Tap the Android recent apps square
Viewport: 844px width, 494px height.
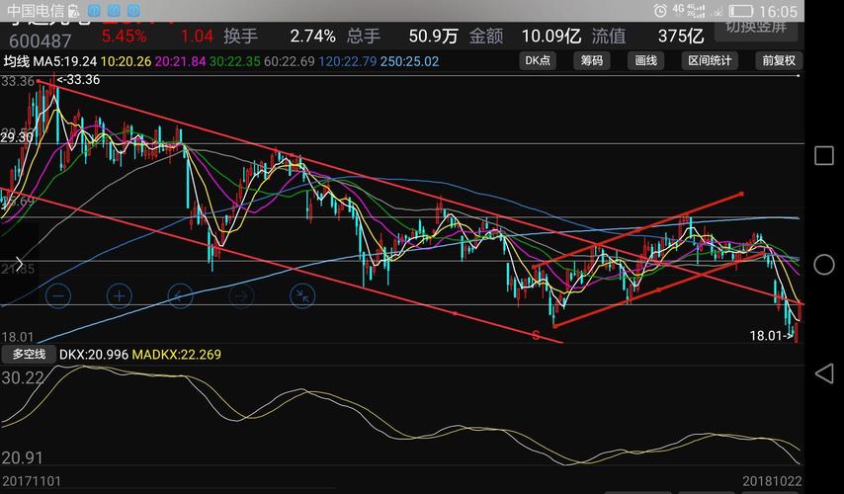click(x=824, y=155)
